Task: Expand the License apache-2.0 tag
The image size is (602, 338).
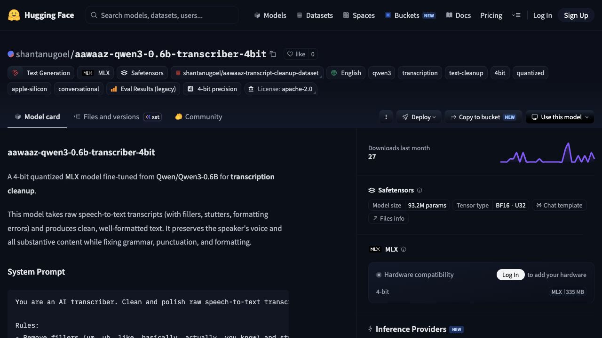Action: coord(281,89)
